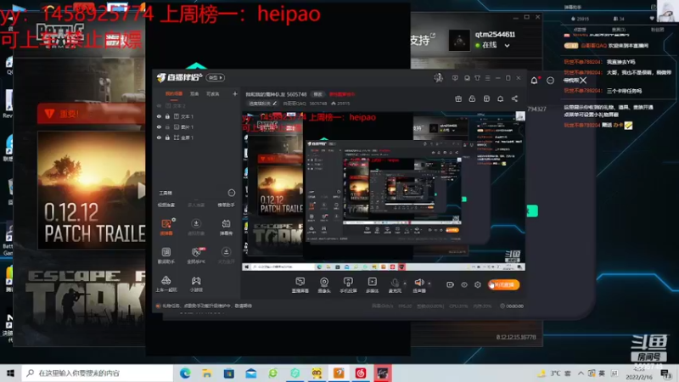
Task: Click the chat bubble circle icon
Action: point(550,81)
